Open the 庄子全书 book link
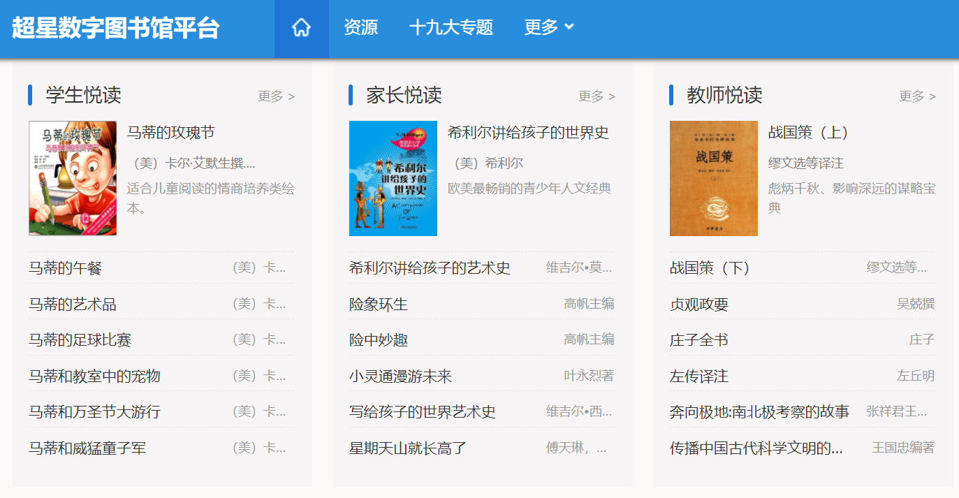The width and height of the screenshot is (959, 498). click(x=698, y=340)
